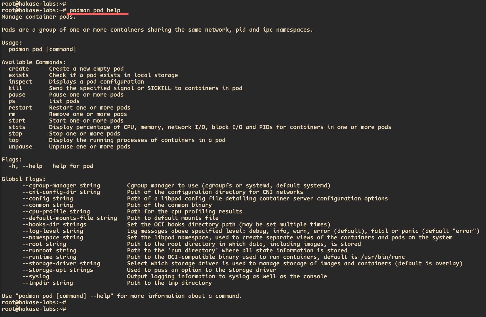Select the 'exists' command in list

click(19, 75)
